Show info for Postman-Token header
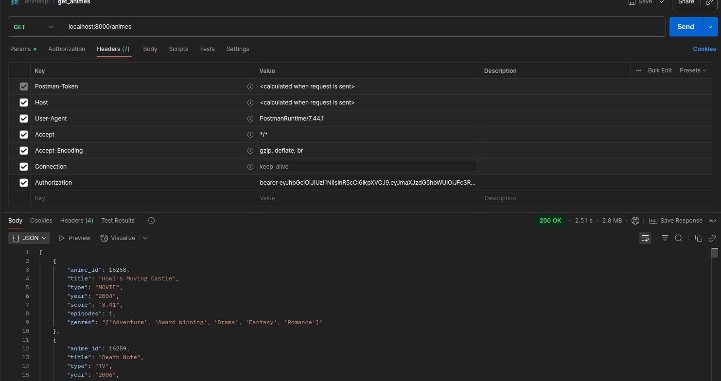721x381 pixels. click(250, 87)
